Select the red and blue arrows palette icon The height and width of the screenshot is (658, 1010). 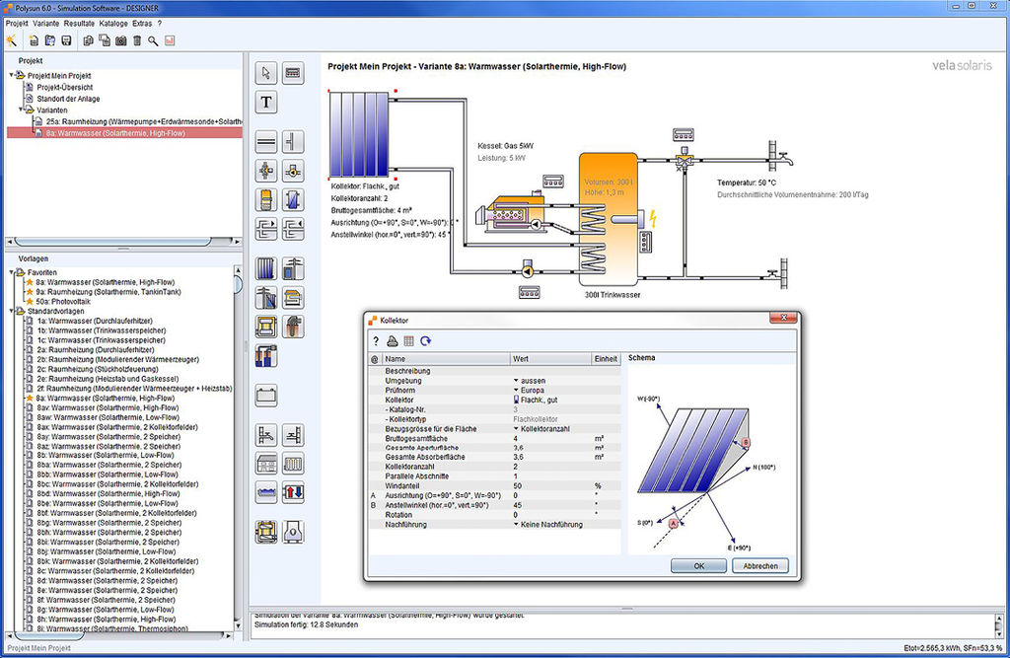pos(293,492)
